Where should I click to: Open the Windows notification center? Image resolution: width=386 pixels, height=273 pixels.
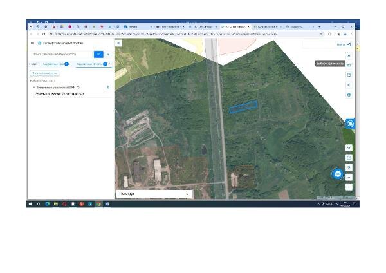click(354, 204)
